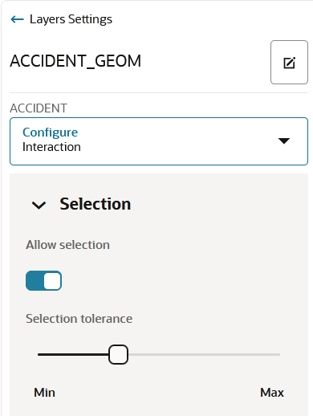
Task: Click the Interaction value in the combo box
Action: tap(51, 147)
